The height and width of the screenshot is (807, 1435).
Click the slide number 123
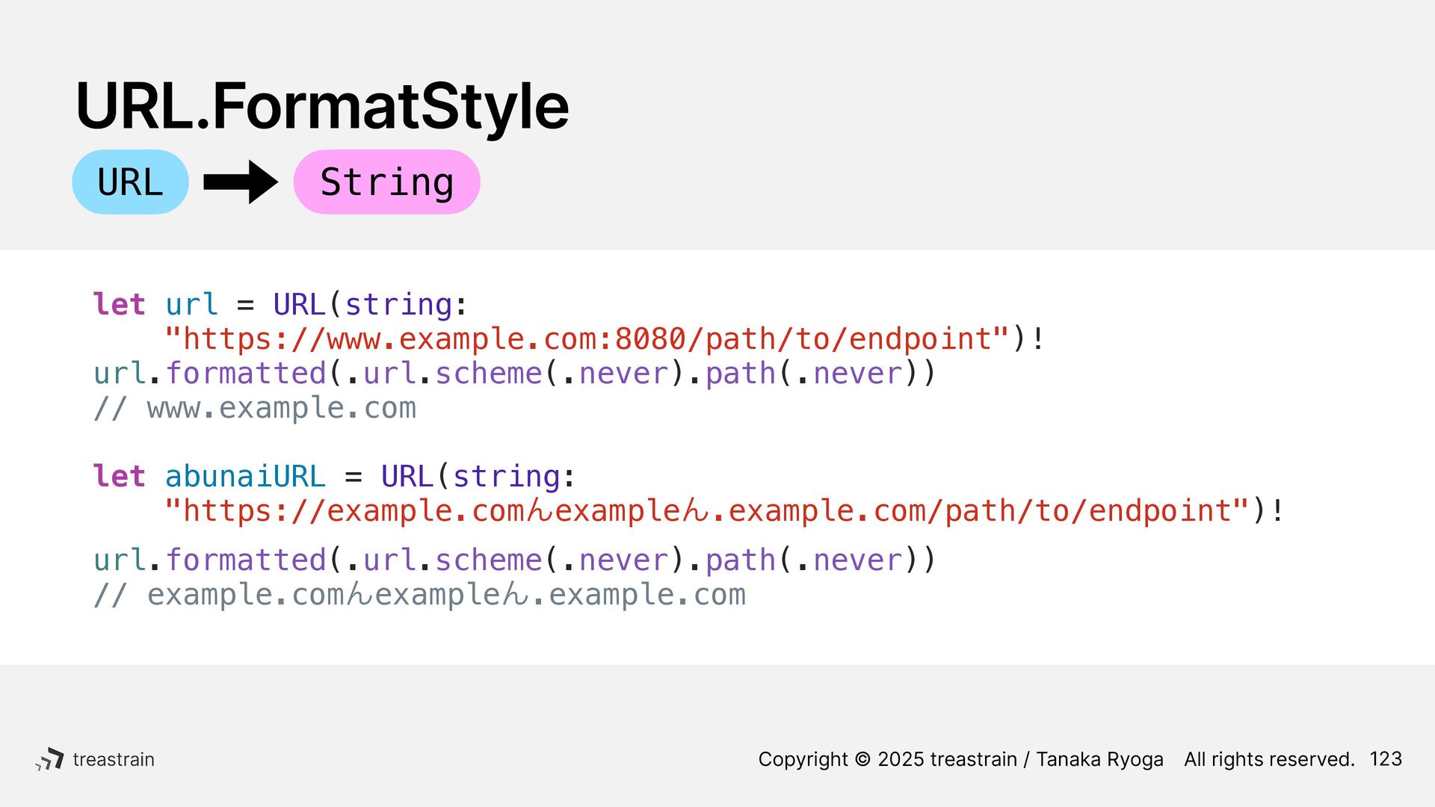coord(1386,759)
